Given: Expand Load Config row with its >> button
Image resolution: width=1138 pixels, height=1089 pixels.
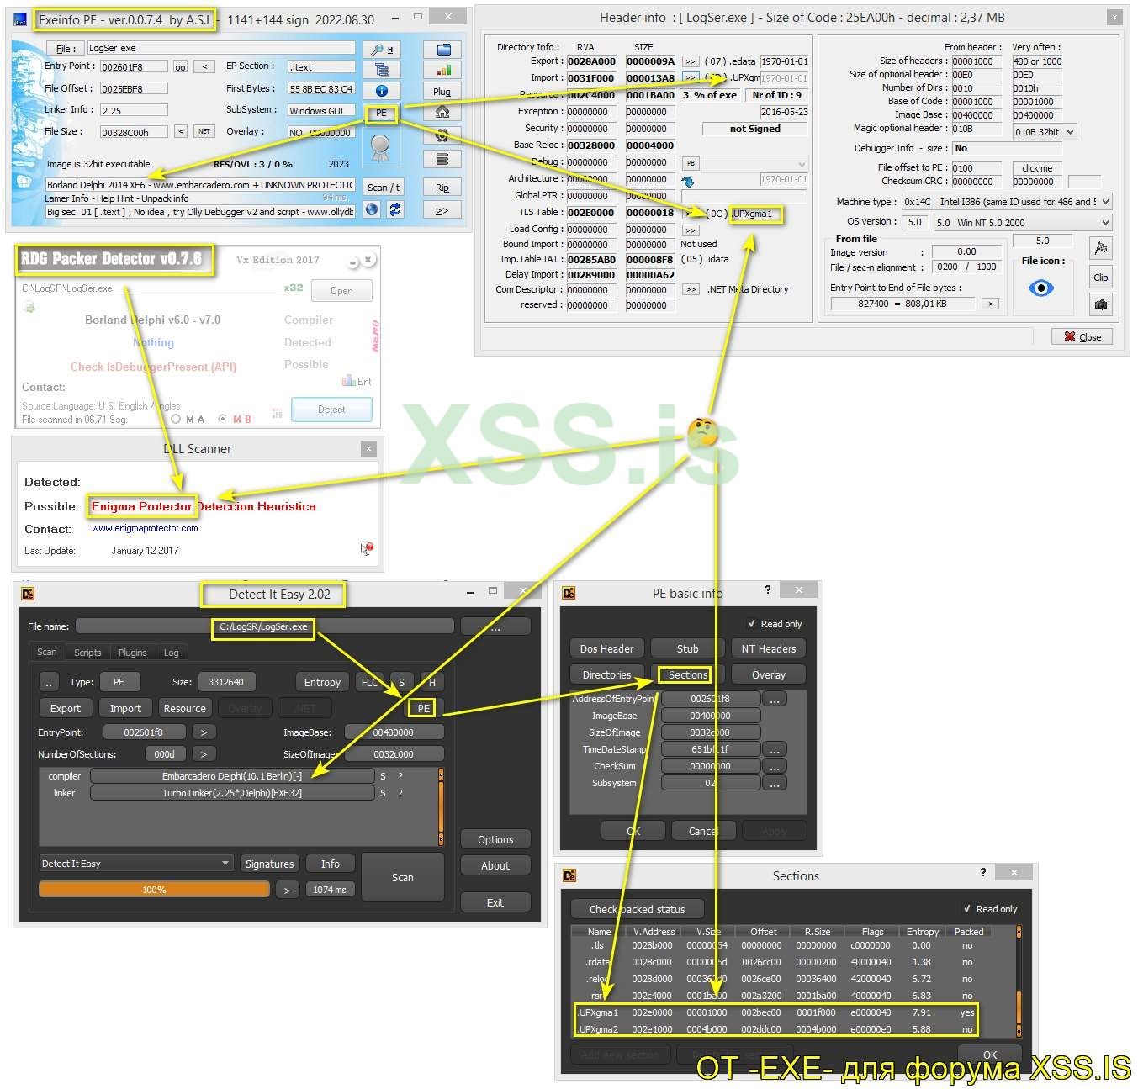Looking at the screenshot, I should pyautogui.click(x=691, y=230).
